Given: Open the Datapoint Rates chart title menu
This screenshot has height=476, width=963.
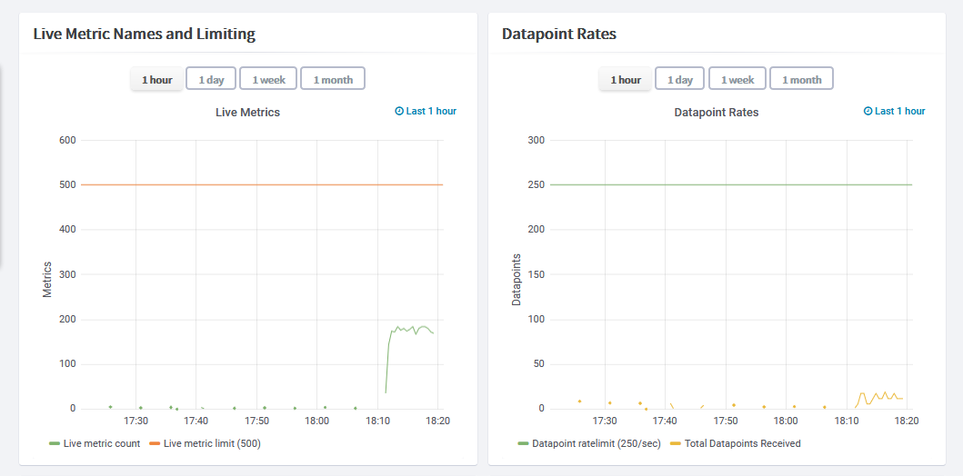Looking at the screenshot, I should click(716, 113).
